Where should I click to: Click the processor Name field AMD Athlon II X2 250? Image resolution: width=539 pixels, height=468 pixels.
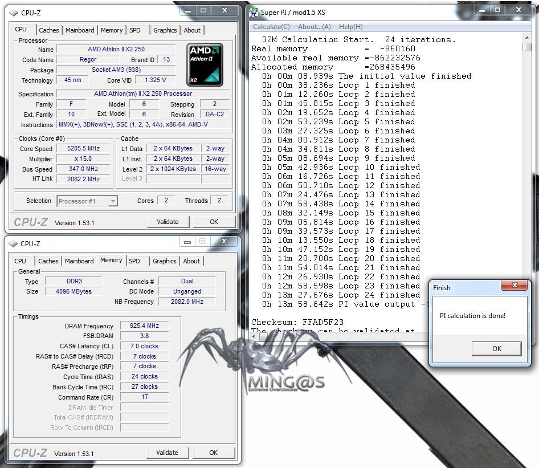tap(116, 49)
